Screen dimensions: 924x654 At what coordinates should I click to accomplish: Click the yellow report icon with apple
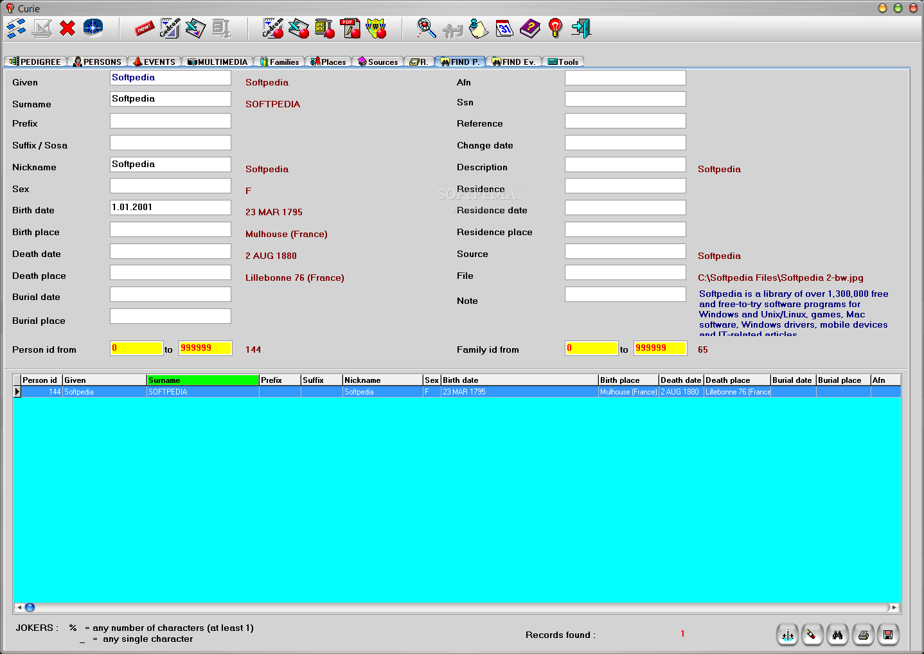coord(324,28)
